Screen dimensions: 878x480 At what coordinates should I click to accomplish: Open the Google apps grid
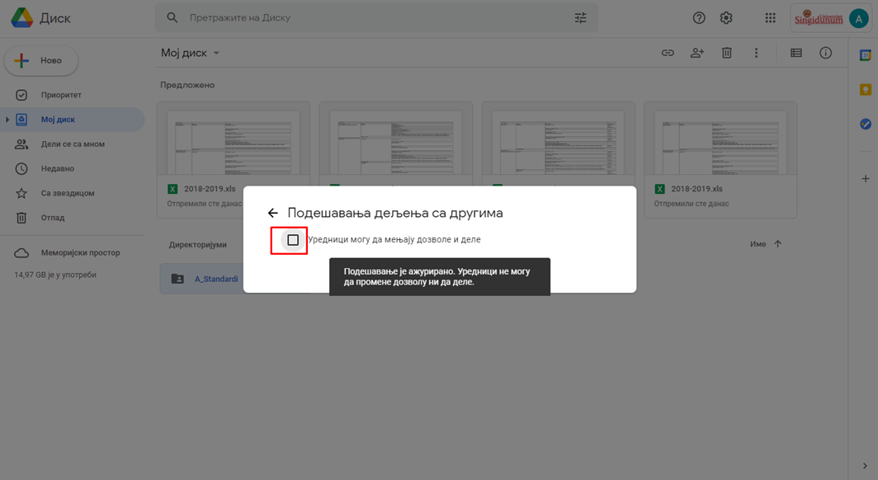click(x=770, y=17)
